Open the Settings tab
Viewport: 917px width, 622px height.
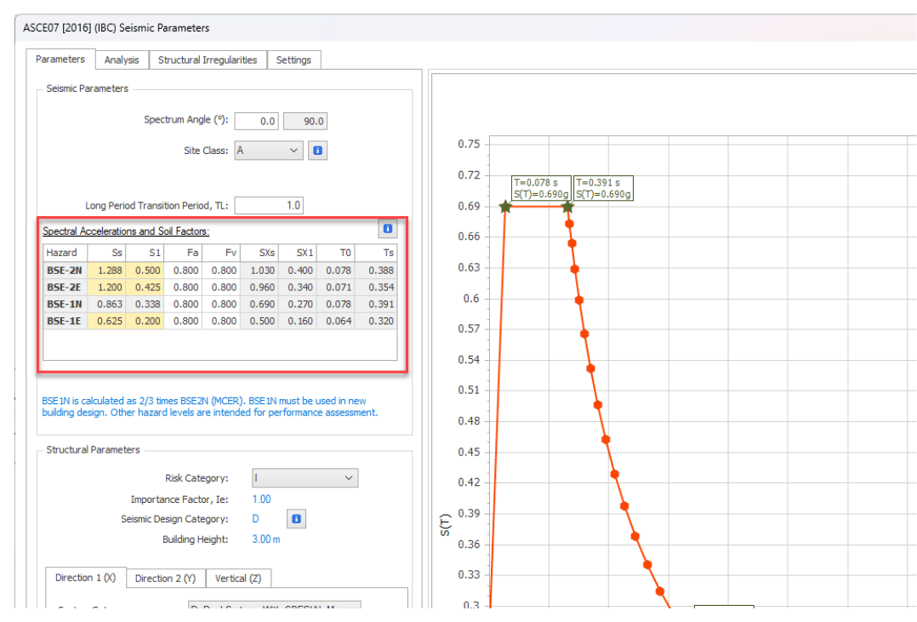(293, 60)
